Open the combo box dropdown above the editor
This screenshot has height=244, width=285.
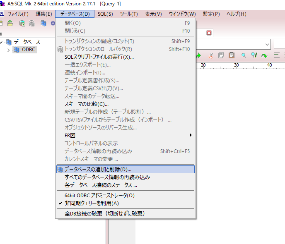click(x=267, y=44)
